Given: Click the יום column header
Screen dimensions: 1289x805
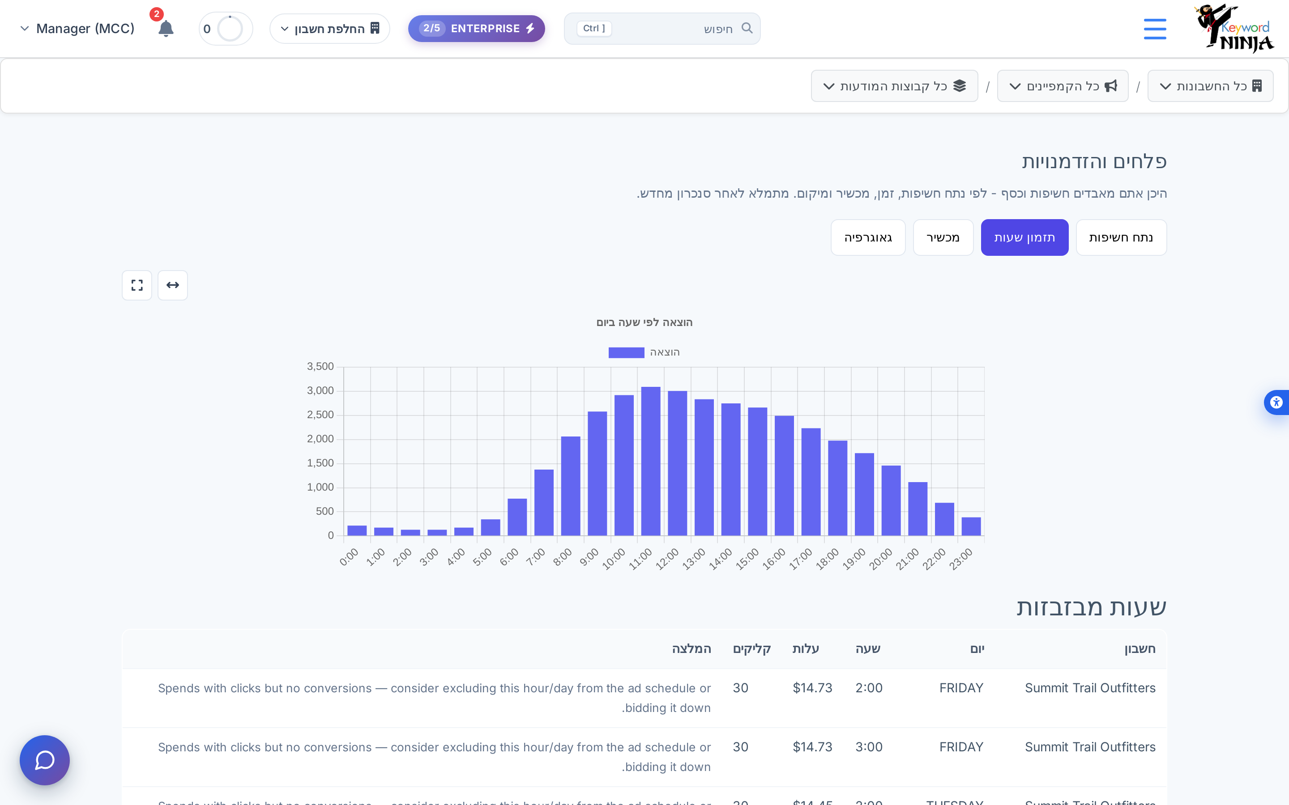Looking at the screenshot, I should [977, 649].
